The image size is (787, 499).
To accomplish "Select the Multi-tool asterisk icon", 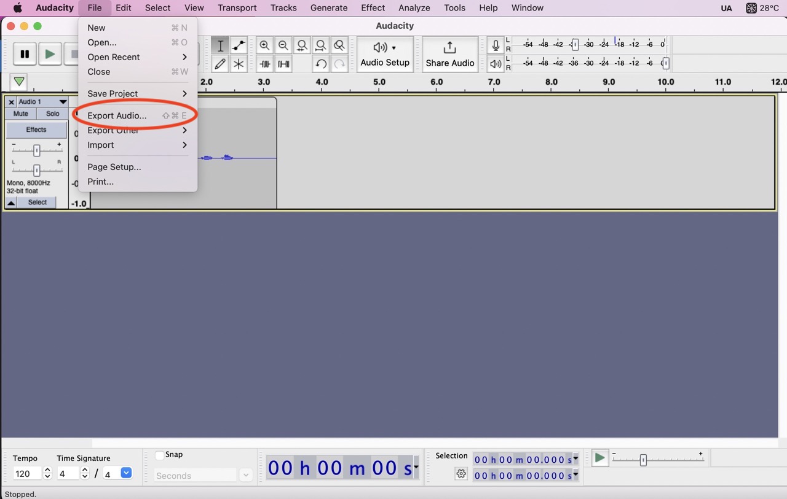I will (x=239, y=64).
